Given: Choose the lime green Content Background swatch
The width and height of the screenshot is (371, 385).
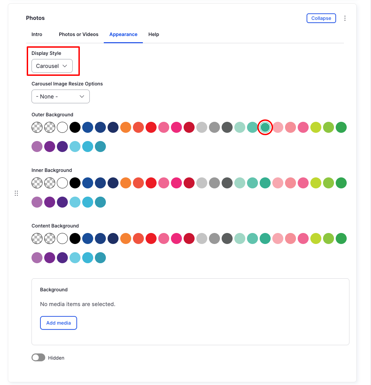Looking at the screenshot, I should pyautogui.click(x=316, y=238).
